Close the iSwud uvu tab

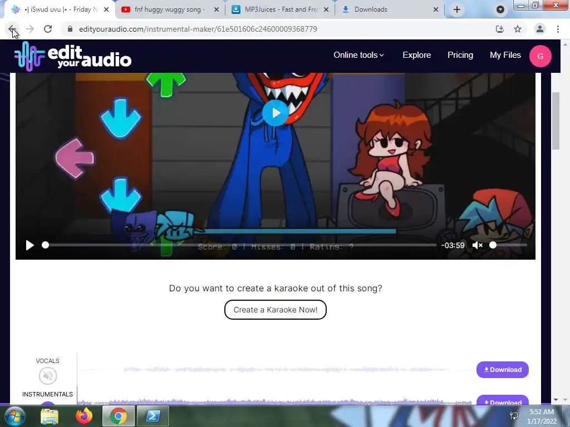(x=106, y=10)
